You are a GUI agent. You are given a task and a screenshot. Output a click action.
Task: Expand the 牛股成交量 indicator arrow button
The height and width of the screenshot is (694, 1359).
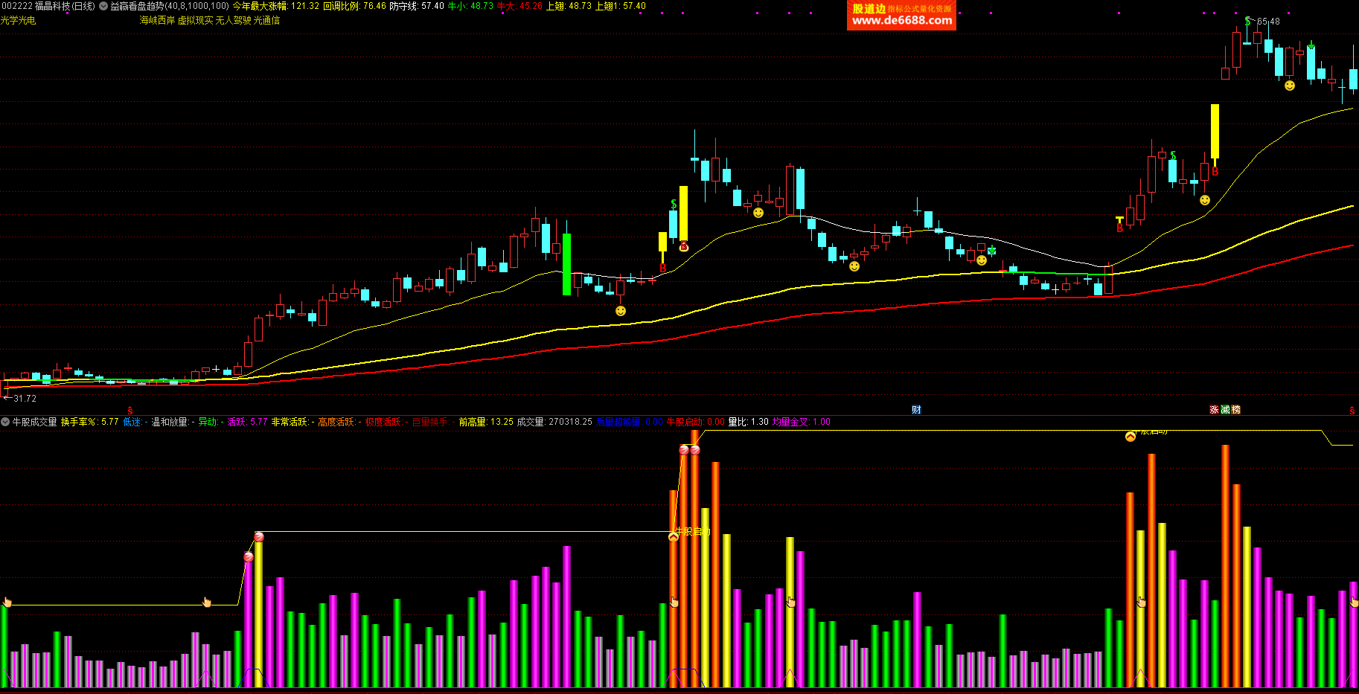(5, 422)
